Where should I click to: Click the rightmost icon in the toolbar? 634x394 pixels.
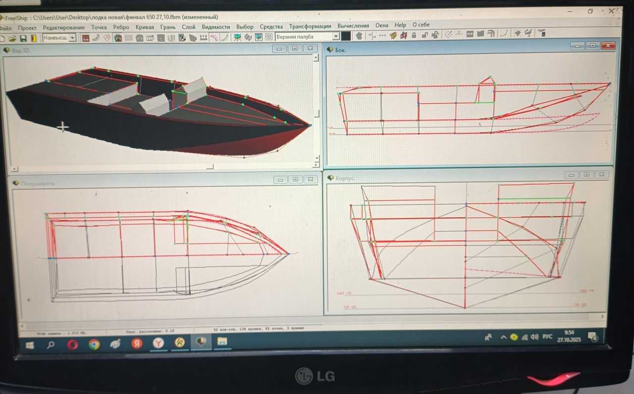point(542,34)
